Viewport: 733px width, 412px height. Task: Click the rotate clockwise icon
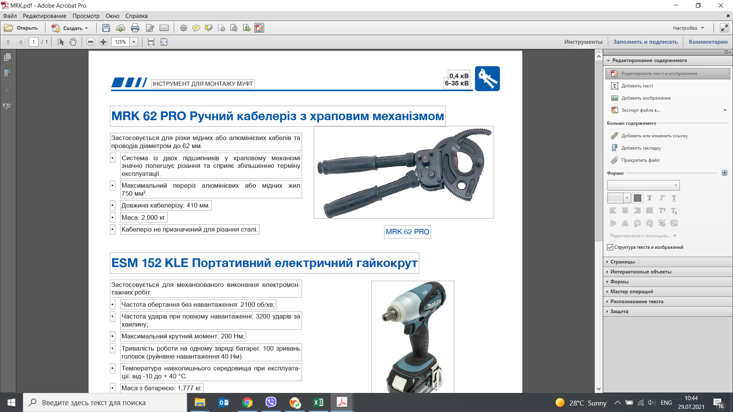click(650, 223)
